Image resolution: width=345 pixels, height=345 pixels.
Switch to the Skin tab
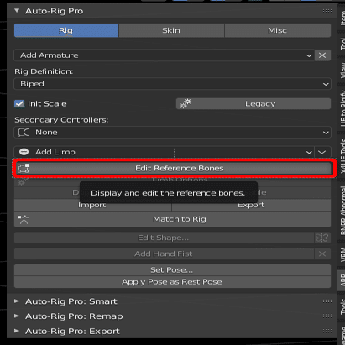pos(171,30)
